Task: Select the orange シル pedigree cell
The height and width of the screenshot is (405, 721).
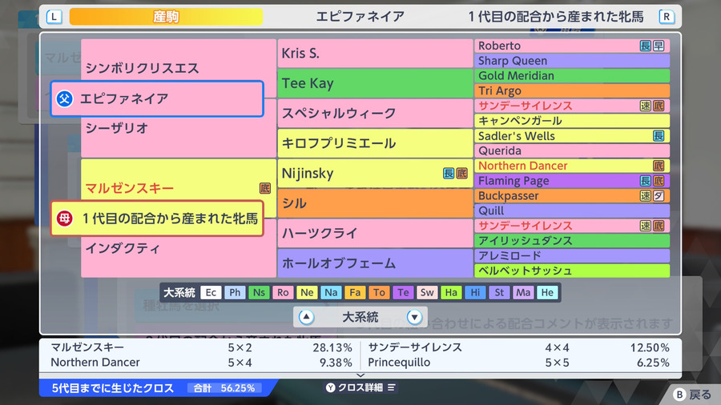Action: tap(375, 203)
